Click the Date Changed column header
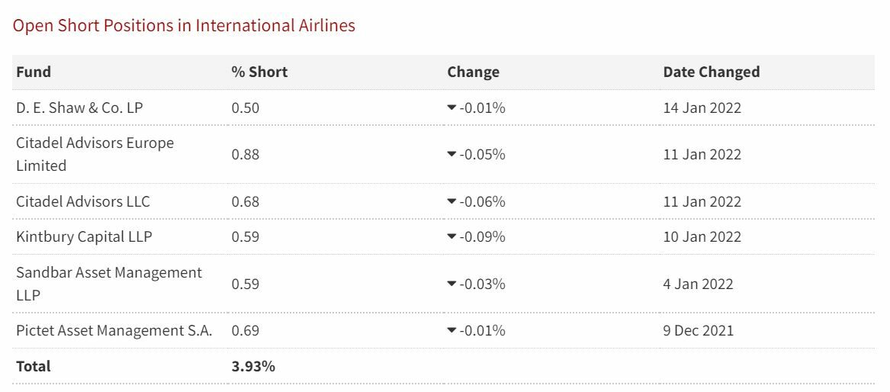The width and height of the screenshot is (890, 392). [711, 72]
